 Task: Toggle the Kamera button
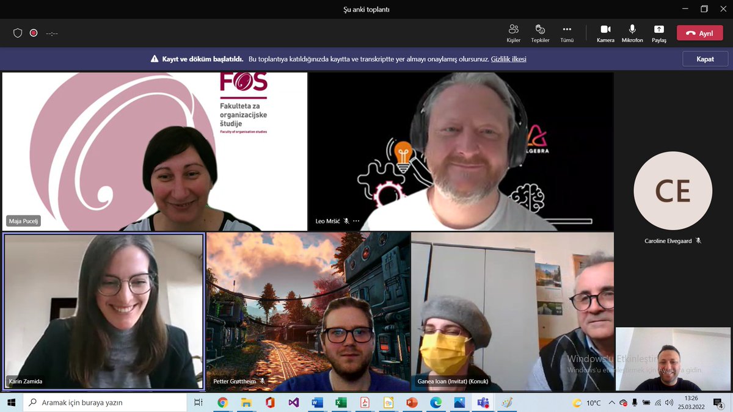tap(605, 34)
